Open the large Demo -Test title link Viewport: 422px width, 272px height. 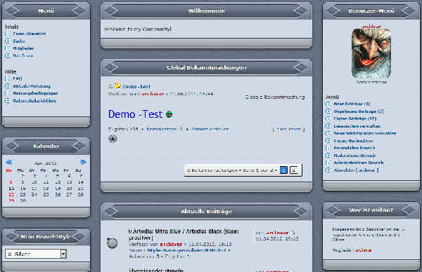(135, 114)
